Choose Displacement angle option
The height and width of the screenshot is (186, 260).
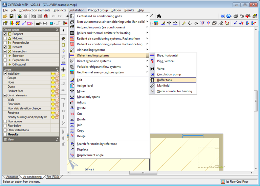pyautogui.click(x=109, y=155)
